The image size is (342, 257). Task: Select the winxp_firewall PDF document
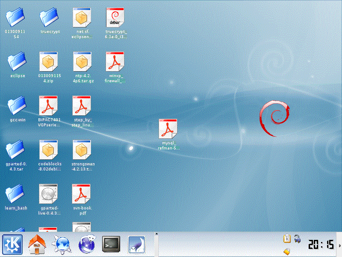coord(115,62)
